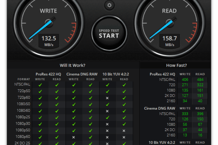Click the 56 write value for Cinema DNG 1080
The width and height of the screenshot is (218, 145).
(x=185, y=125)
